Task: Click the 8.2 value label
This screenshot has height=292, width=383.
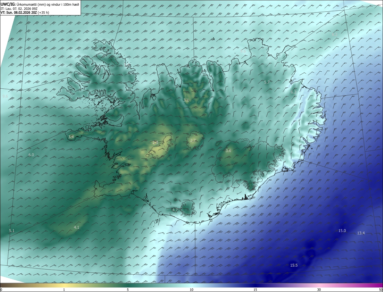Action: click(x=335, y=35)
